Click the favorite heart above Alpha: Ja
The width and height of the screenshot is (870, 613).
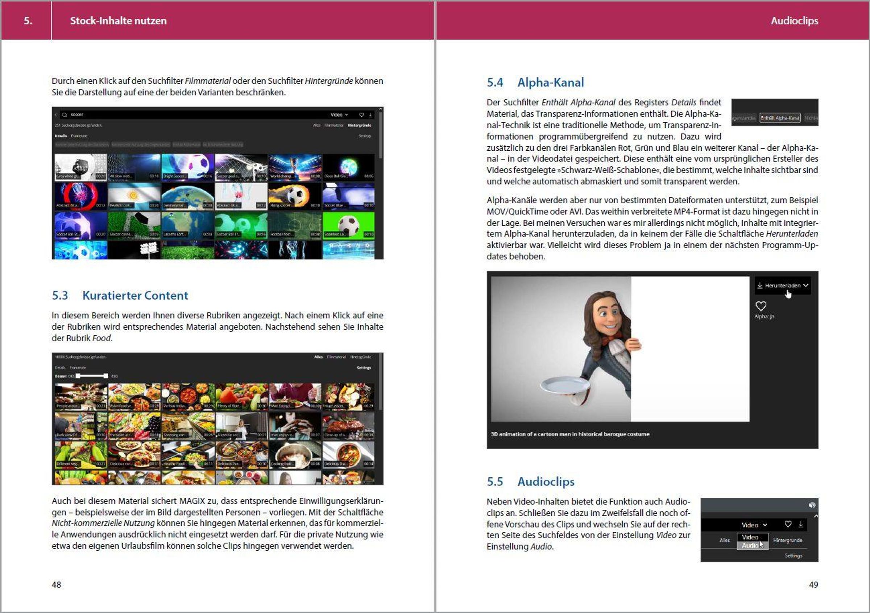point(761,305)
